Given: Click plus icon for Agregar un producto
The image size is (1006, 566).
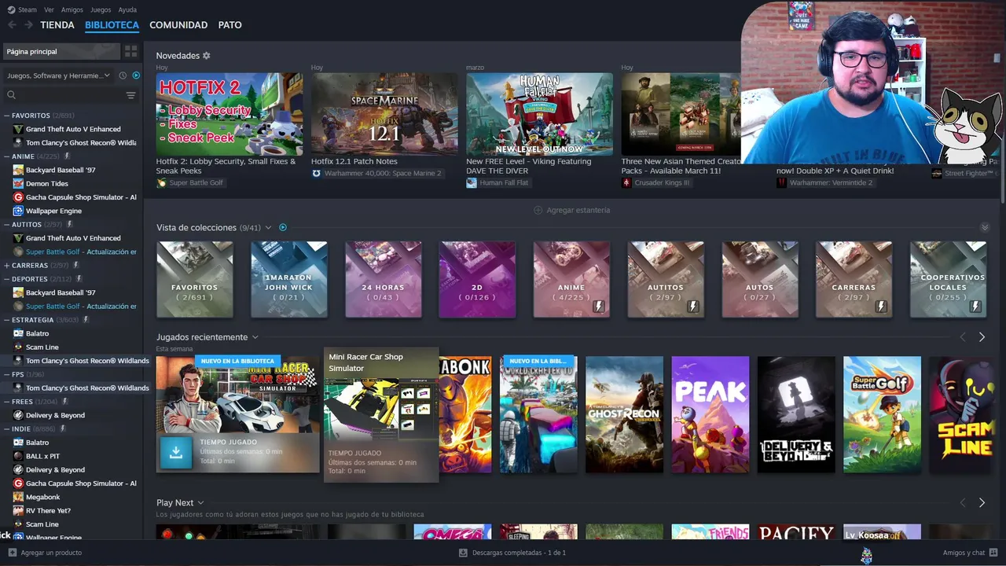Looking at the screenshot, I should pyautogui.click(x=12, y=553).
